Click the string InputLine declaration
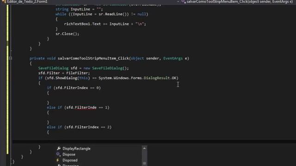This screenshot has height=166, width=296. [79, 9]
